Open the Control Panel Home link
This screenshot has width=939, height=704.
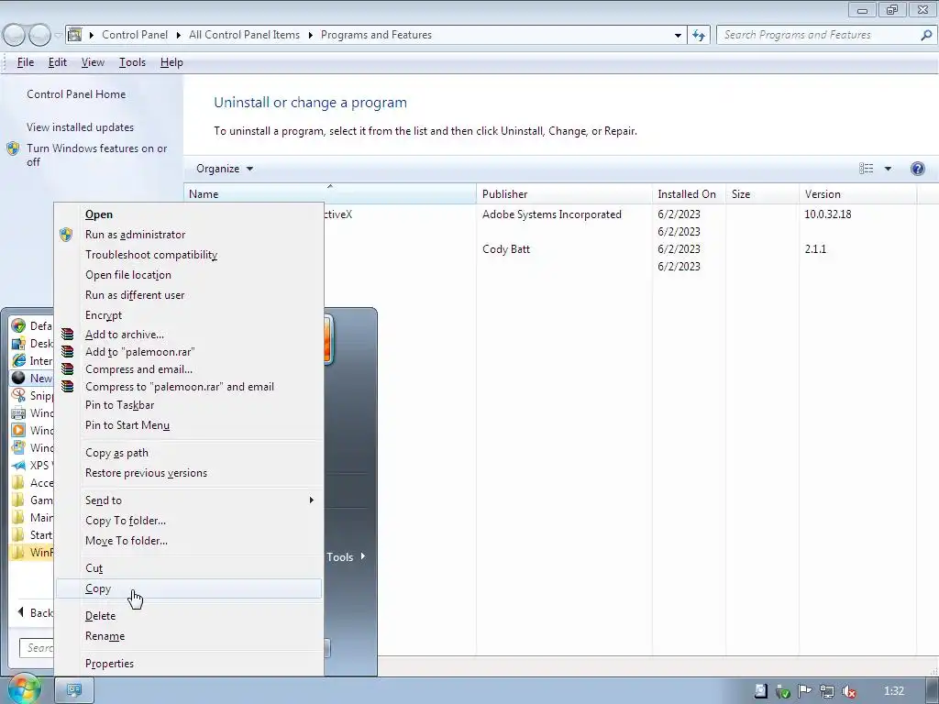click(76, 94)
